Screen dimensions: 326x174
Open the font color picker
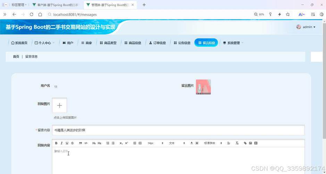[192, 143]
